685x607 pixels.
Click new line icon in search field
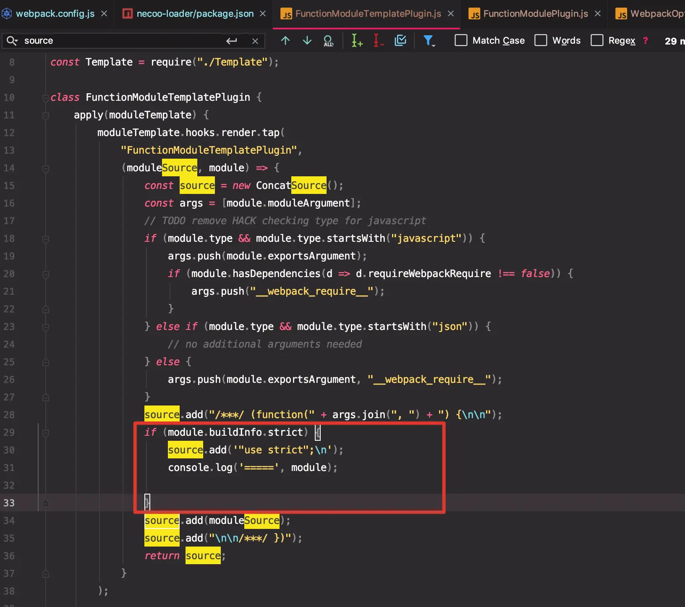[x=232, y=41]
